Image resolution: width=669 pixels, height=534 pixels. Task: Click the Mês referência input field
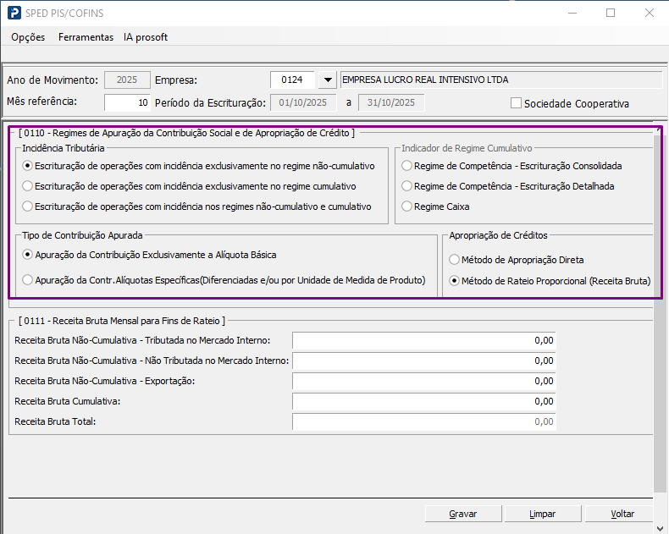(127, 102)
